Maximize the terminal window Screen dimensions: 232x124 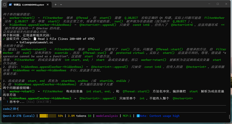218,4
